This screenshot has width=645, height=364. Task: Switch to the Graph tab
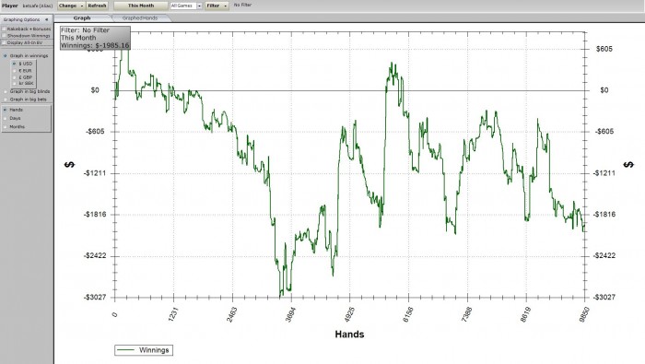(82, 18)
